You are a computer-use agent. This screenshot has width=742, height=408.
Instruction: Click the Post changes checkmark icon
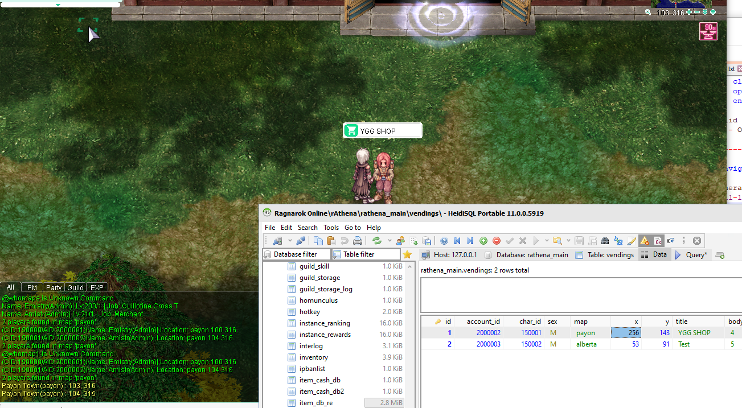(510, 241)
